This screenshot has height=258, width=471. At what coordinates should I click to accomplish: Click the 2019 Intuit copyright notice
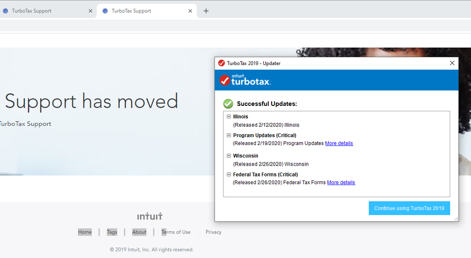(x=152, y=250)
